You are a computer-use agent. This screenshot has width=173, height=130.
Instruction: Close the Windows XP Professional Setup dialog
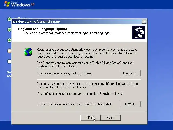coord(144,22)
